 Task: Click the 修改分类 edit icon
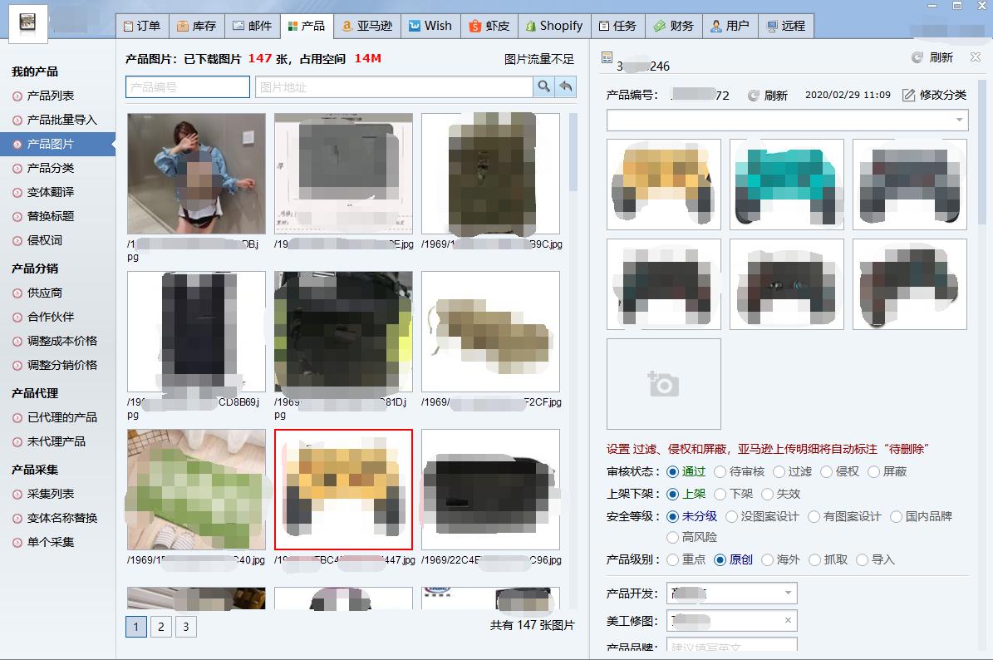(909, 95)
